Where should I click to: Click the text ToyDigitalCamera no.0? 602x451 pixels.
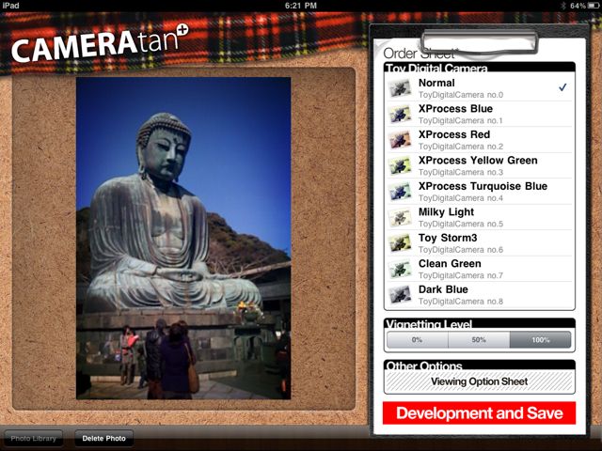tap(461, 95)
